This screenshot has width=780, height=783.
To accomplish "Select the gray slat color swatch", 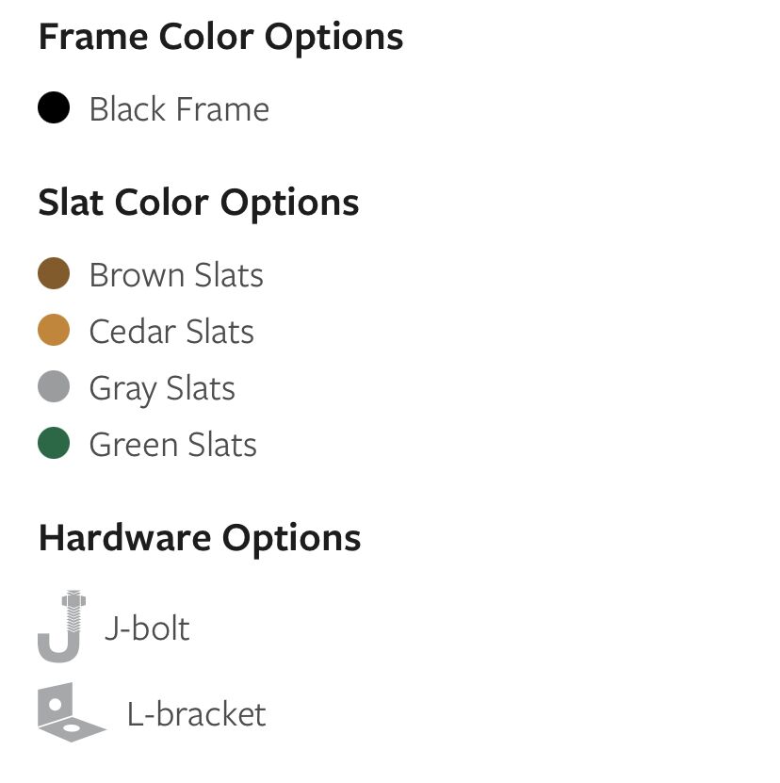I will [54, 387].
